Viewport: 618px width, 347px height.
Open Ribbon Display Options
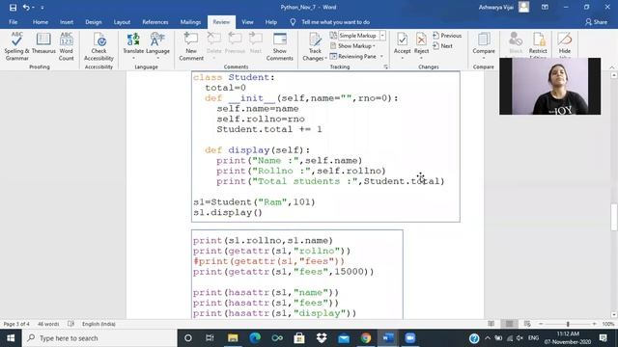tap(545, 7)
